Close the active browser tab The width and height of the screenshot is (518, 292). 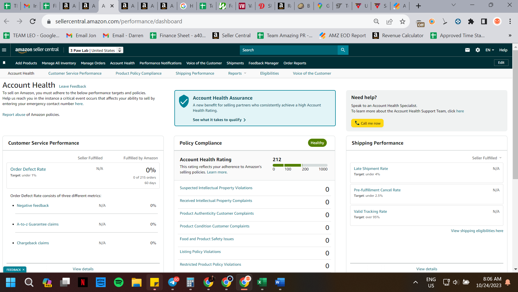pos(112,6)
